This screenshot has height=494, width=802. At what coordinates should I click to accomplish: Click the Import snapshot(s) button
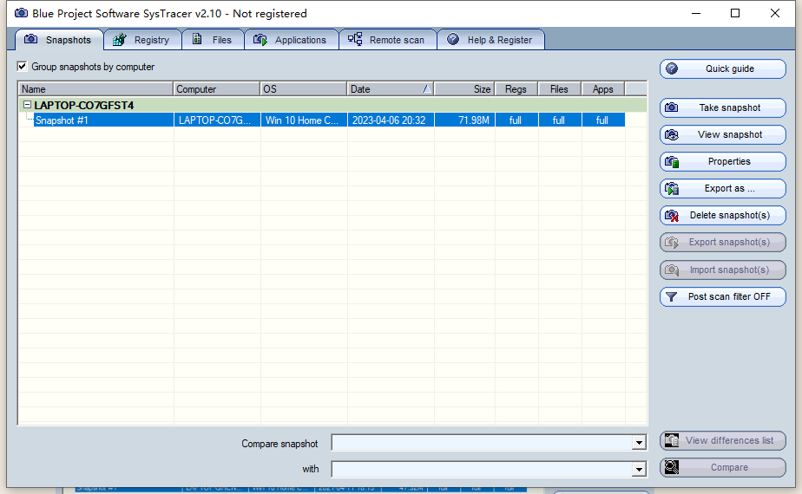tap(723, 270)
